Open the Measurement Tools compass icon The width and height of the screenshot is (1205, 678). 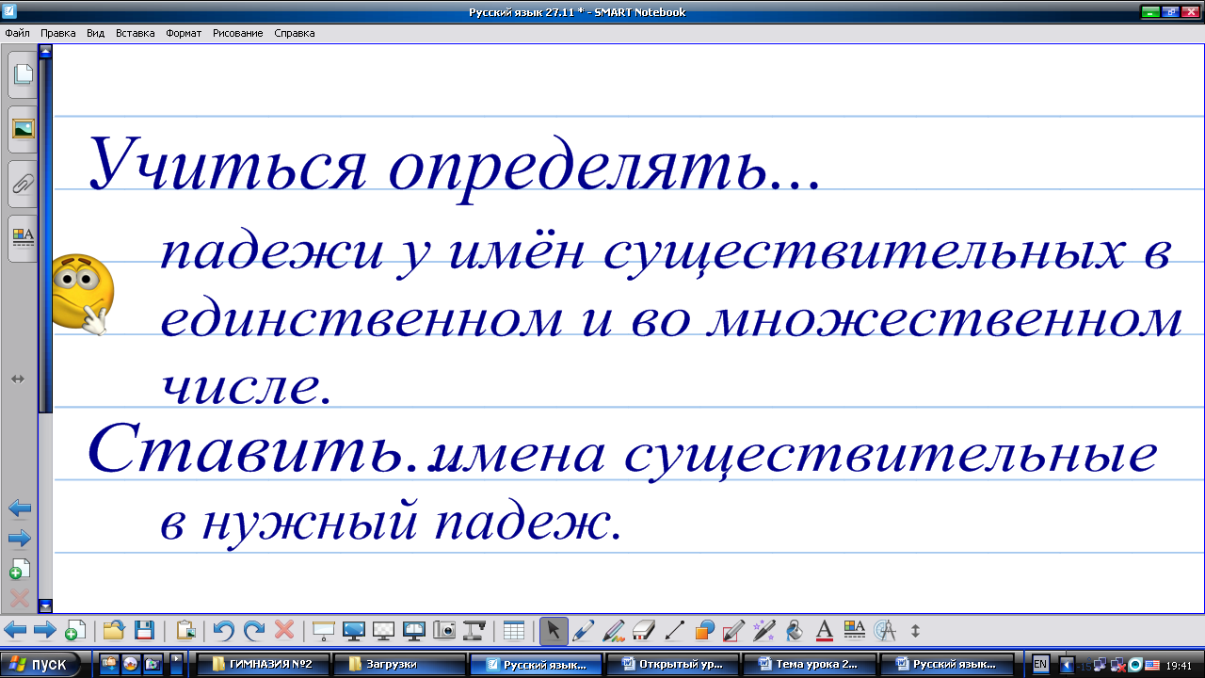[885, 630]
